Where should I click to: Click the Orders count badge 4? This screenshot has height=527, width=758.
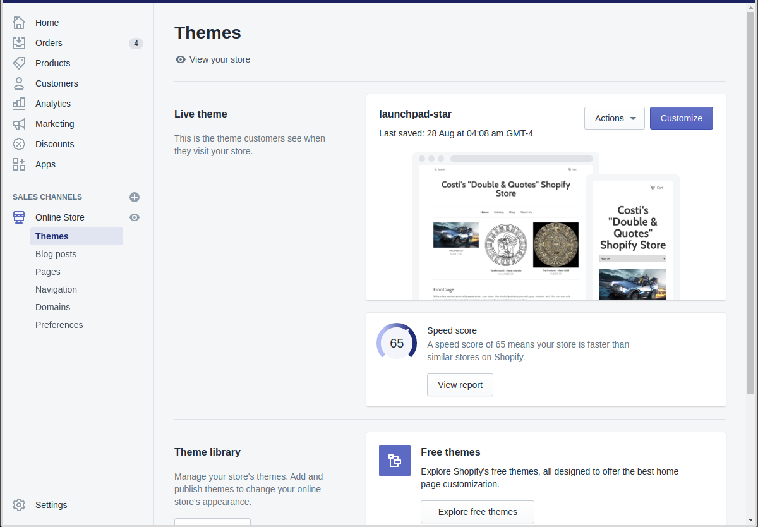click(x=136, y=44)
